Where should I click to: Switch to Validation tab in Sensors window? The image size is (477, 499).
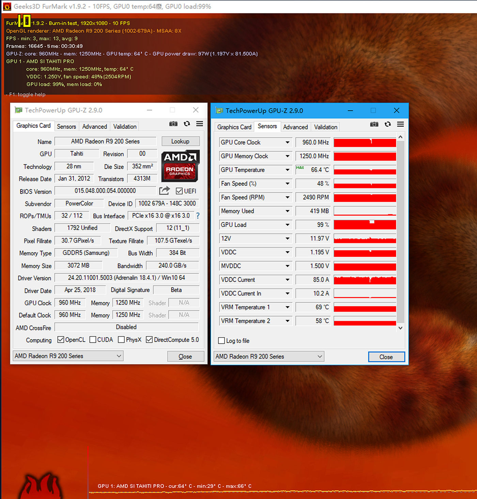pos(326,127)
